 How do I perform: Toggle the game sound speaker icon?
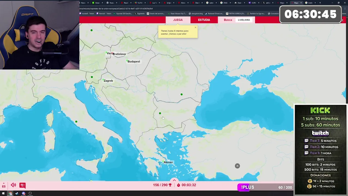(13, 185)
